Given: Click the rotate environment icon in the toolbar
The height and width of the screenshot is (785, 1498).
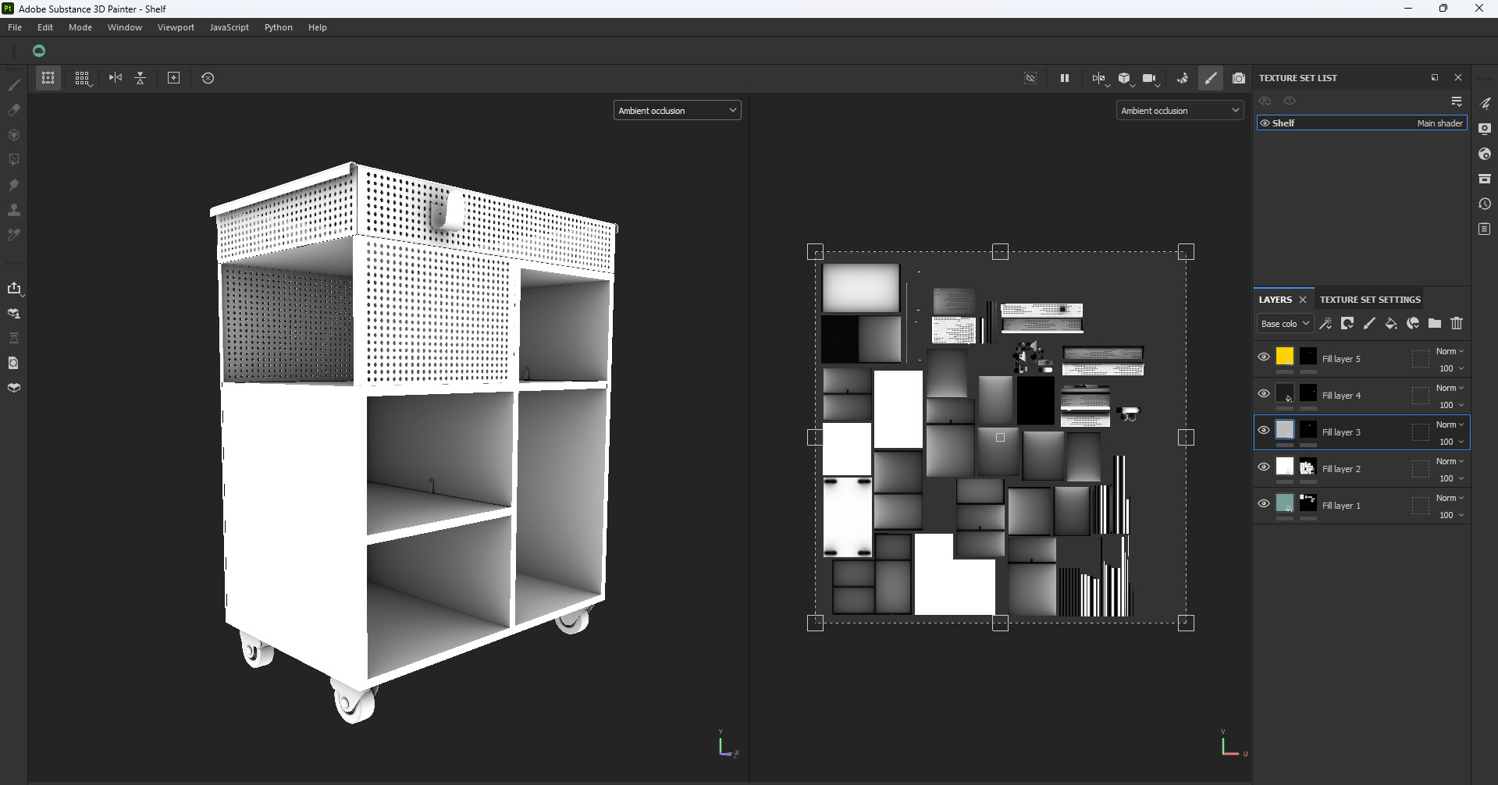Looking at the screenshot, I should coord(1183,78).
